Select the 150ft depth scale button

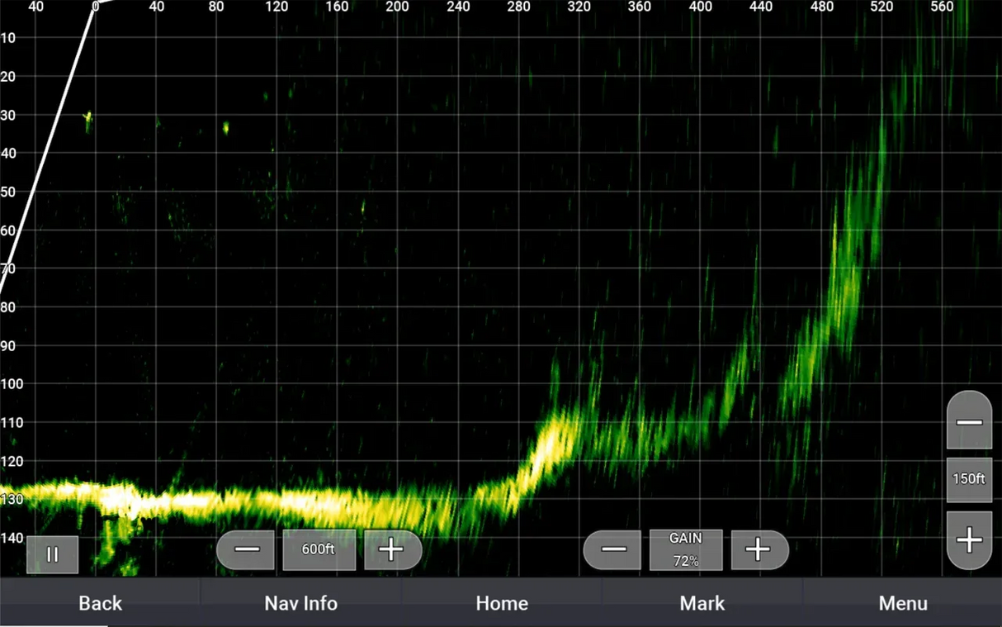[x=969, y=479]
